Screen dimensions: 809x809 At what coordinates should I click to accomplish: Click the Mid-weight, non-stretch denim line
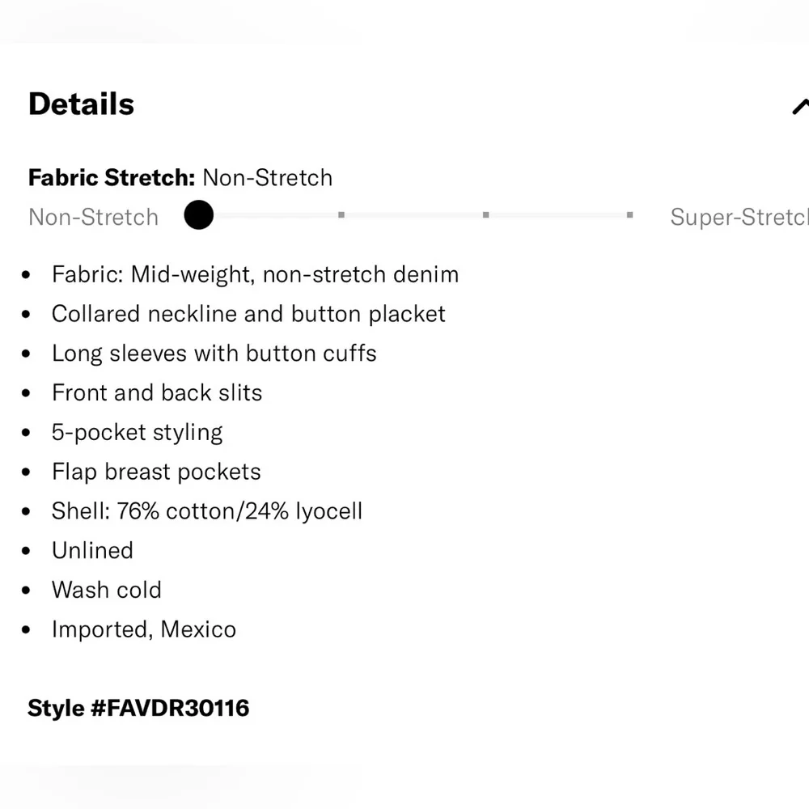[x=255, y=274]
